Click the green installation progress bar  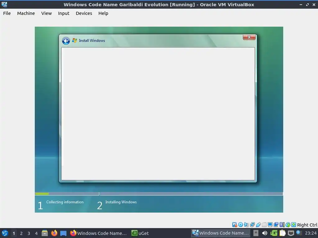tap(42, 194)
